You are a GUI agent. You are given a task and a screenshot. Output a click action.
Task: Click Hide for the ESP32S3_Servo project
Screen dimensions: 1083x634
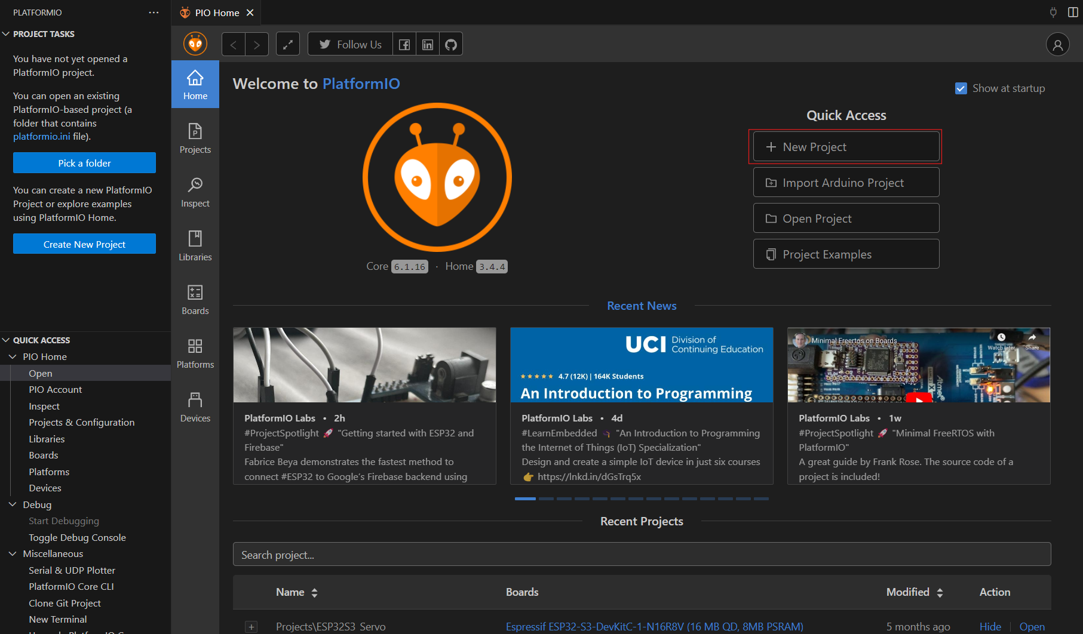pyautogui.click(x=990, y=626)
